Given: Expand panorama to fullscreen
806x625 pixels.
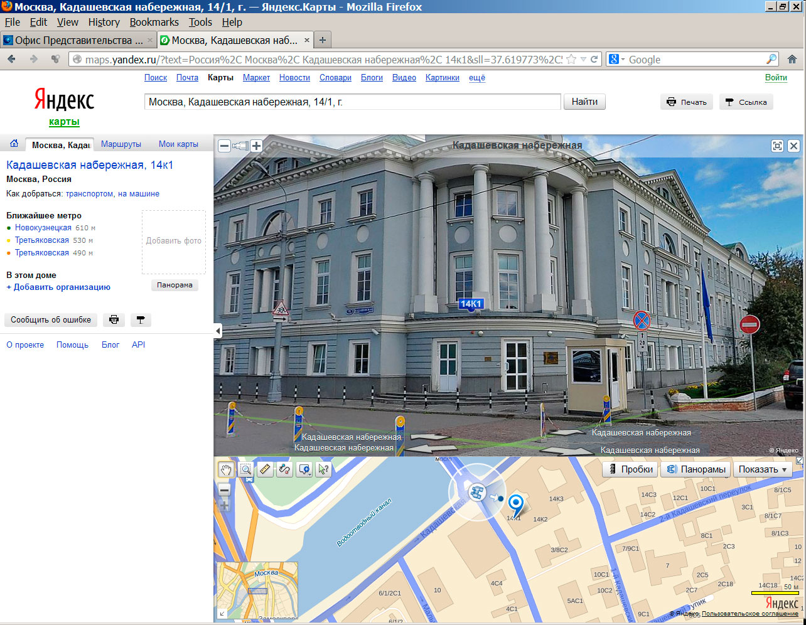Looking at the screenshot, I should tap(777, 146).
